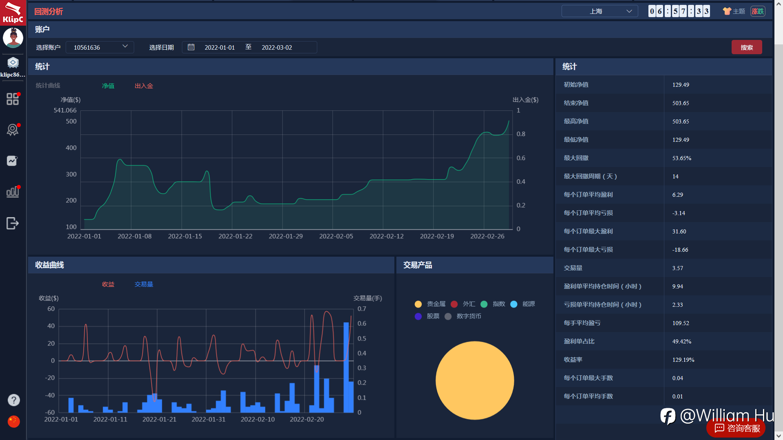Click the 搜索 search button
Viewport: 783px width, 440px height.
[x=746, y=47]
